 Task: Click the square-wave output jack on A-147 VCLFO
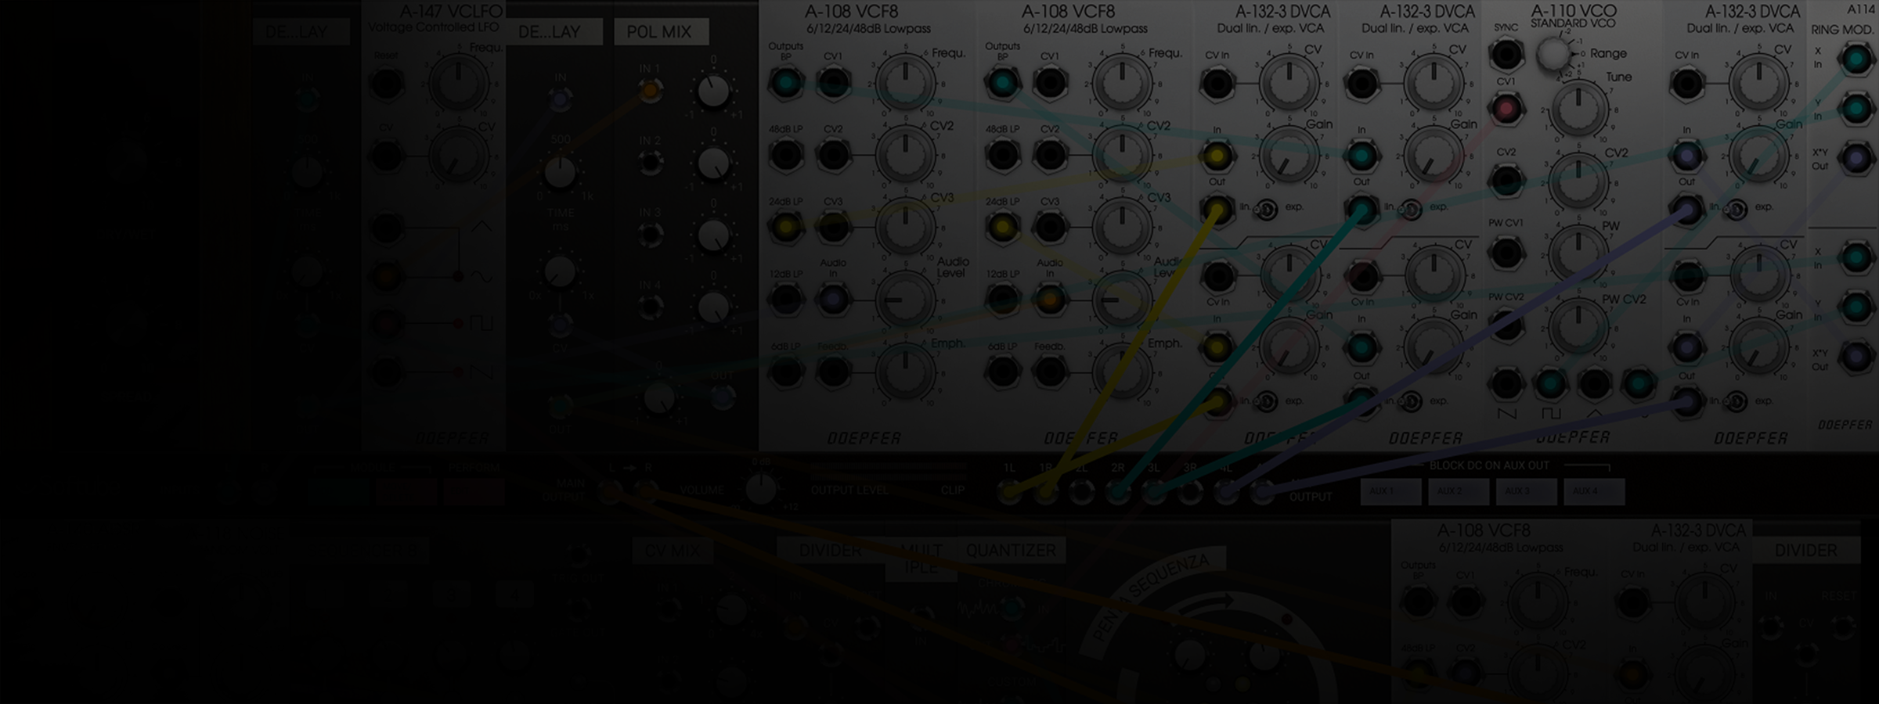coord(387,323)
